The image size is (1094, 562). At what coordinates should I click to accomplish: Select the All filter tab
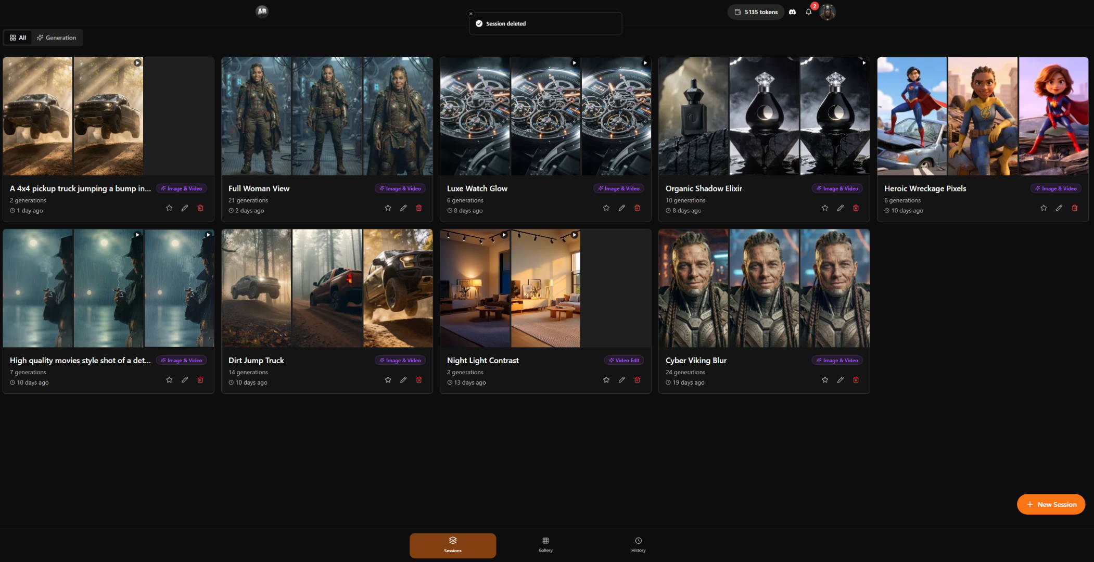18,37
